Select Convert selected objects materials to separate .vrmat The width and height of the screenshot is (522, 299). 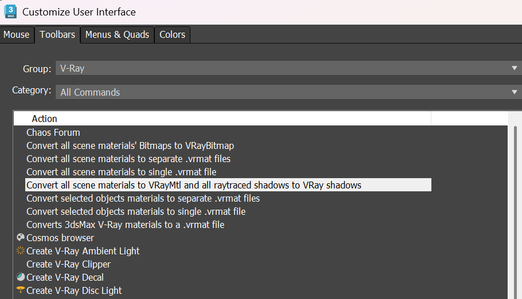coord(143,198)
